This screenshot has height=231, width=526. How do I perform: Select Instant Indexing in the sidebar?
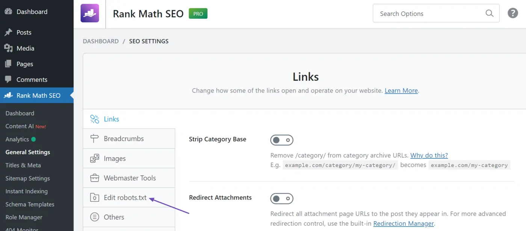pyautogui.click(x=26, y=191)
